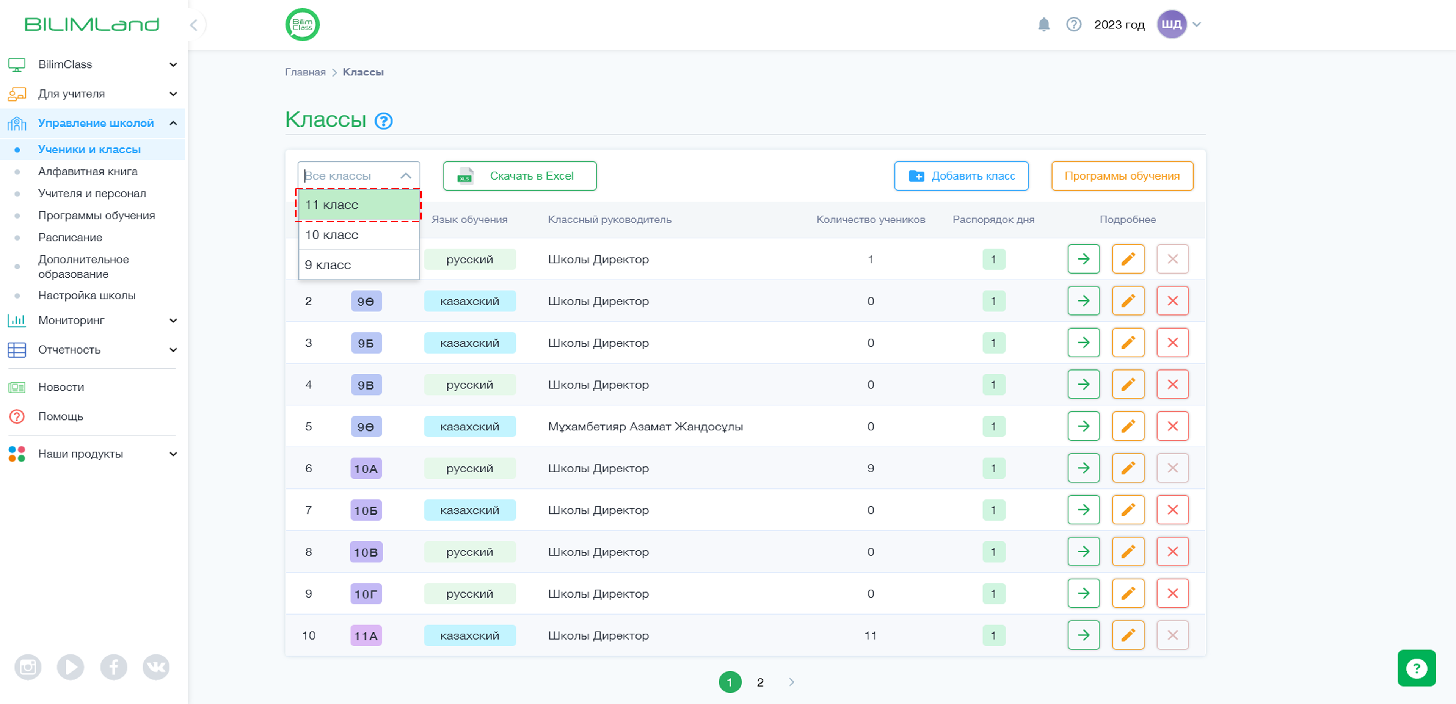
Task: Open the green floating help widget
Action: [1416, 668]
